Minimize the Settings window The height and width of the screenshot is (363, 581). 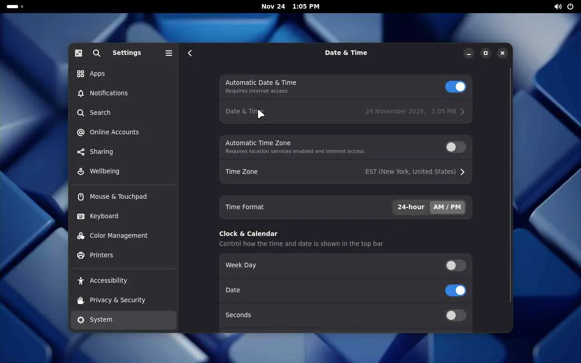[x=469, y=53]
